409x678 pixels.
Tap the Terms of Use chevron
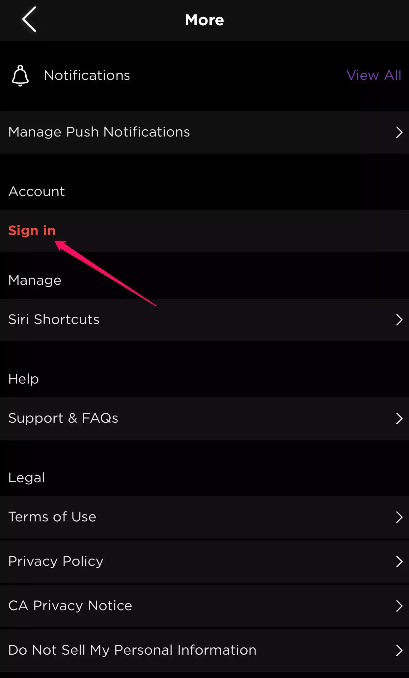(x=399, y=517)
